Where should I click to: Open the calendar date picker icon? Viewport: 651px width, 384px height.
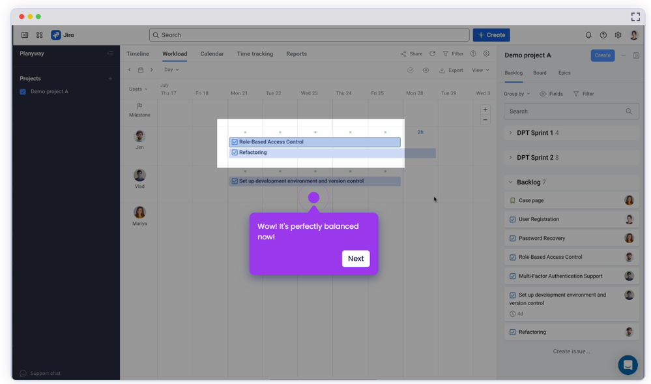click(x=141, y=70)
